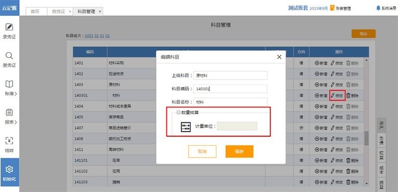Screen dimensions: 398x192
Task: Click the 科目编码 input field
Action: (230, 89)
